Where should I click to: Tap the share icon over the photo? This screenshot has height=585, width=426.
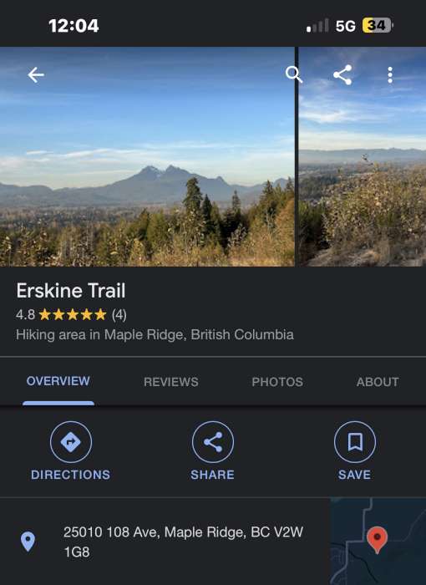point(342,75)
